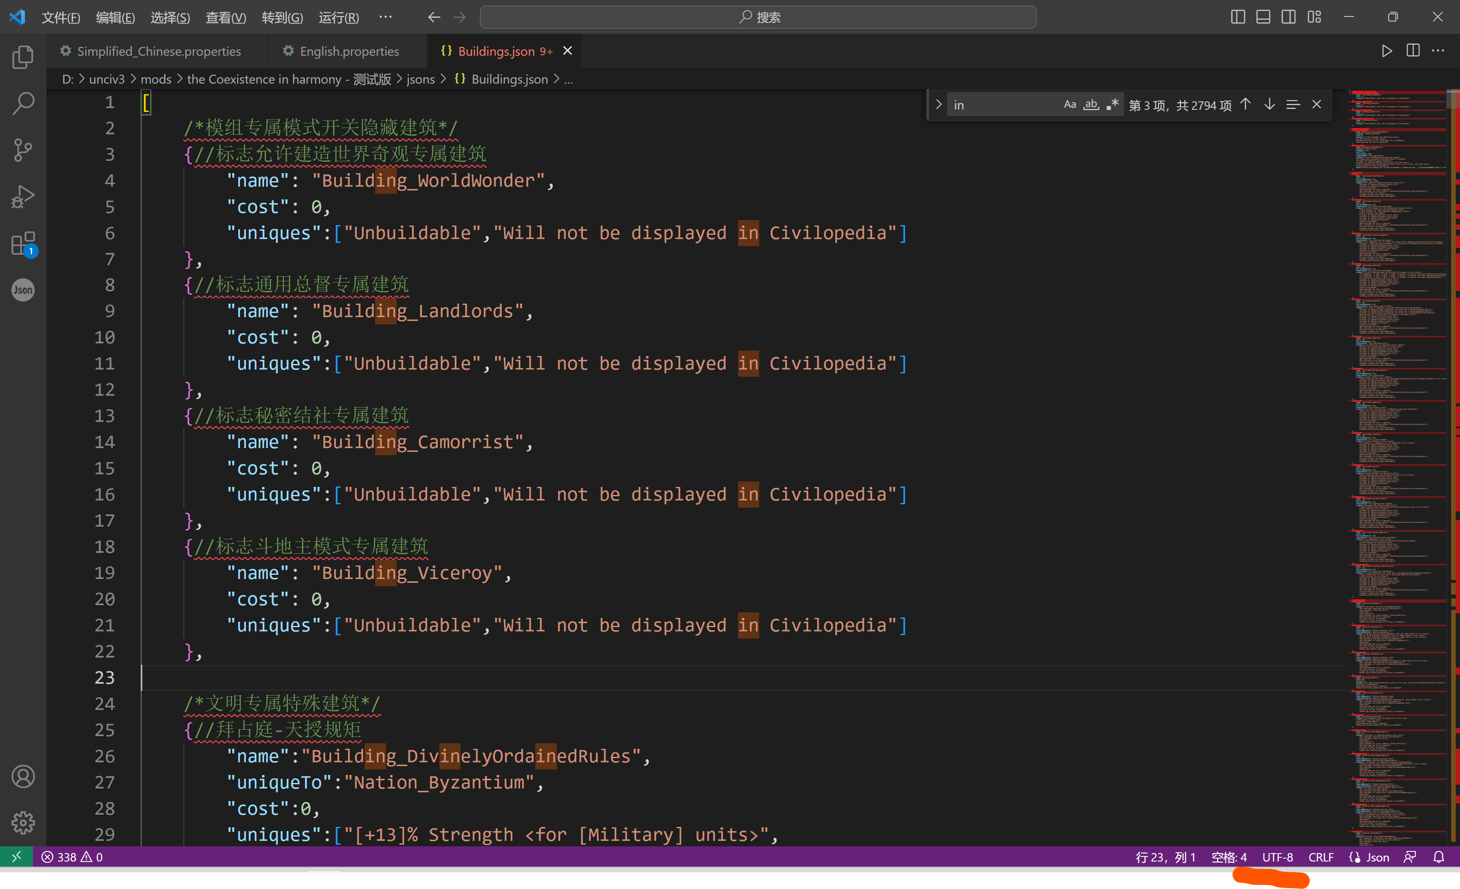The width and height of the screenshot is (1460, 889).
Task: Click the Json tool icon in activity bar
Action: (x=22, y=290)
